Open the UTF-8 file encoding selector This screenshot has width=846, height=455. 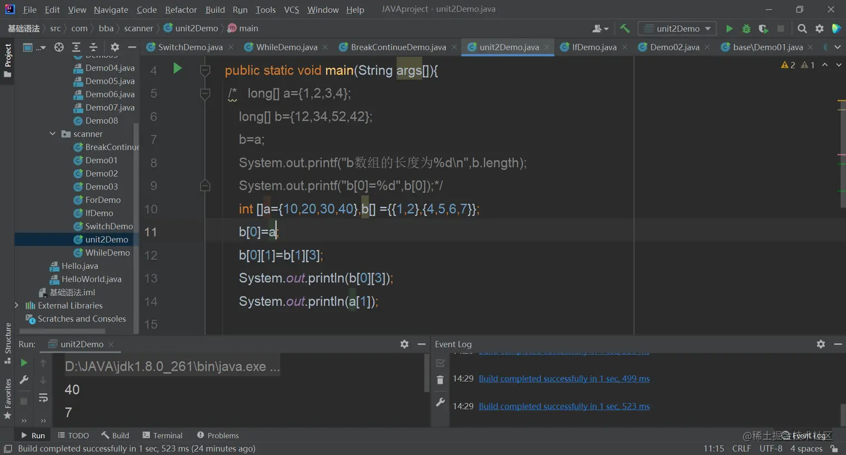771,449
